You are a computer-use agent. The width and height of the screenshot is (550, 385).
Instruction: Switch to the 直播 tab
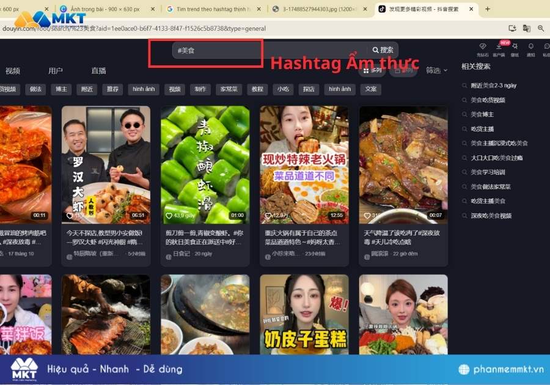[98, 70]
